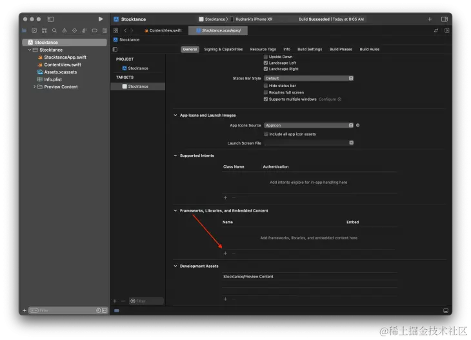Image resolution: width=471 pixels, height=340 pixels.
Task: Collapse Supported Intents section
Action: [175, 155]
